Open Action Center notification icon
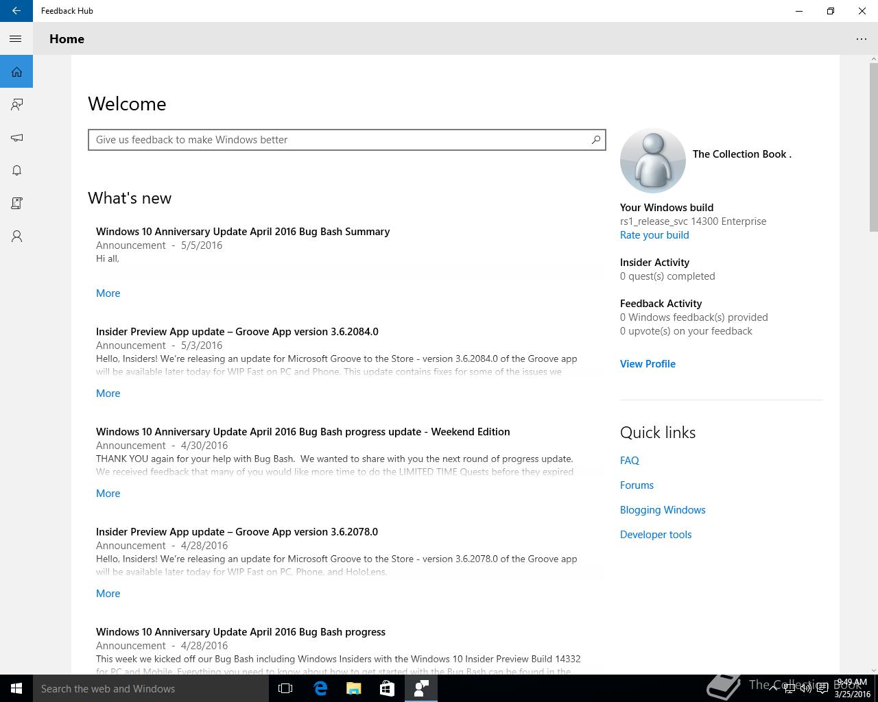The width and height of the screenshot is (878, 702). pos(822,688)
